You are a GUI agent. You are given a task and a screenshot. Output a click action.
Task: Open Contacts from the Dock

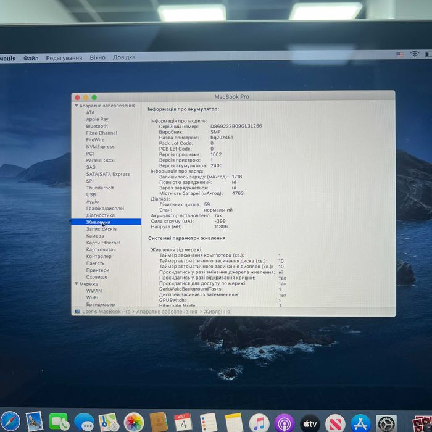tap(159, 422)
